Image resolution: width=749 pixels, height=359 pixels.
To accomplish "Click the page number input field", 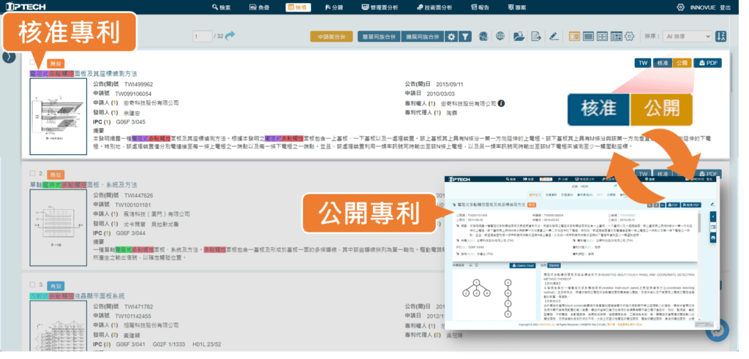I will tap(203, 36).
